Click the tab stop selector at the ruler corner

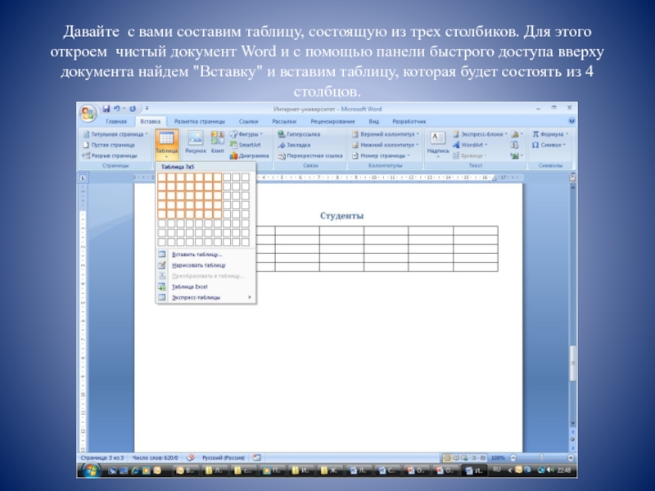tap(84, 178)
